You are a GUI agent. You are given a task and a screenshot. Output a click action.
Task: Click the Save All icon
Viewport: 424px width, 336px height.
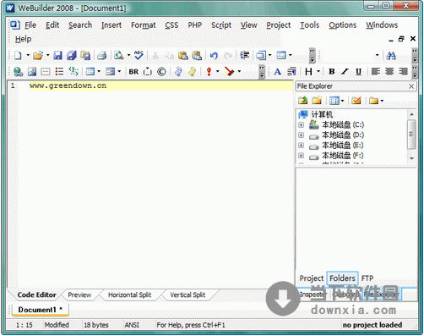[x=72, y=55]
